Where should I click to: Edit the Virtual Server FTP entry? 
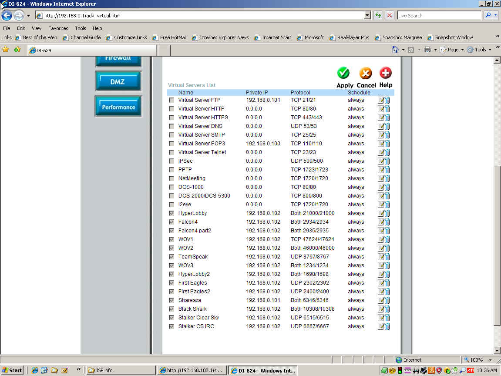click(x=380, y=100)
